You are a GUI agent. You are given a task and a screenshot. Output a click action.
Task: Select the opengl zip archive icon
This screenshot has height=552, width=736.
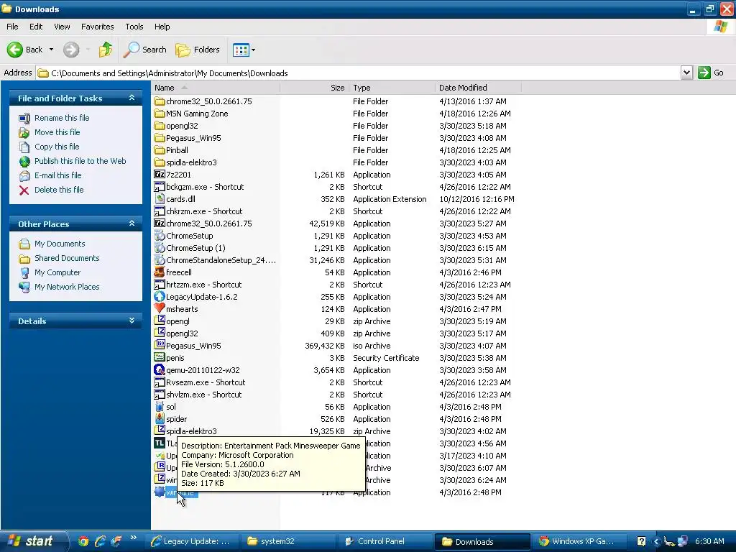160,321
